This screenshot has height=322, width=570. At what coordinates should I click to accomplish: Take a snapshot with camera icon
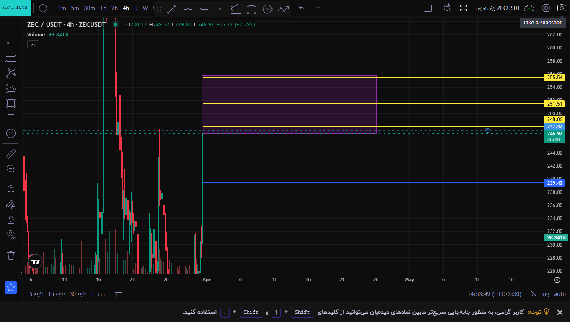click(562, 8)
